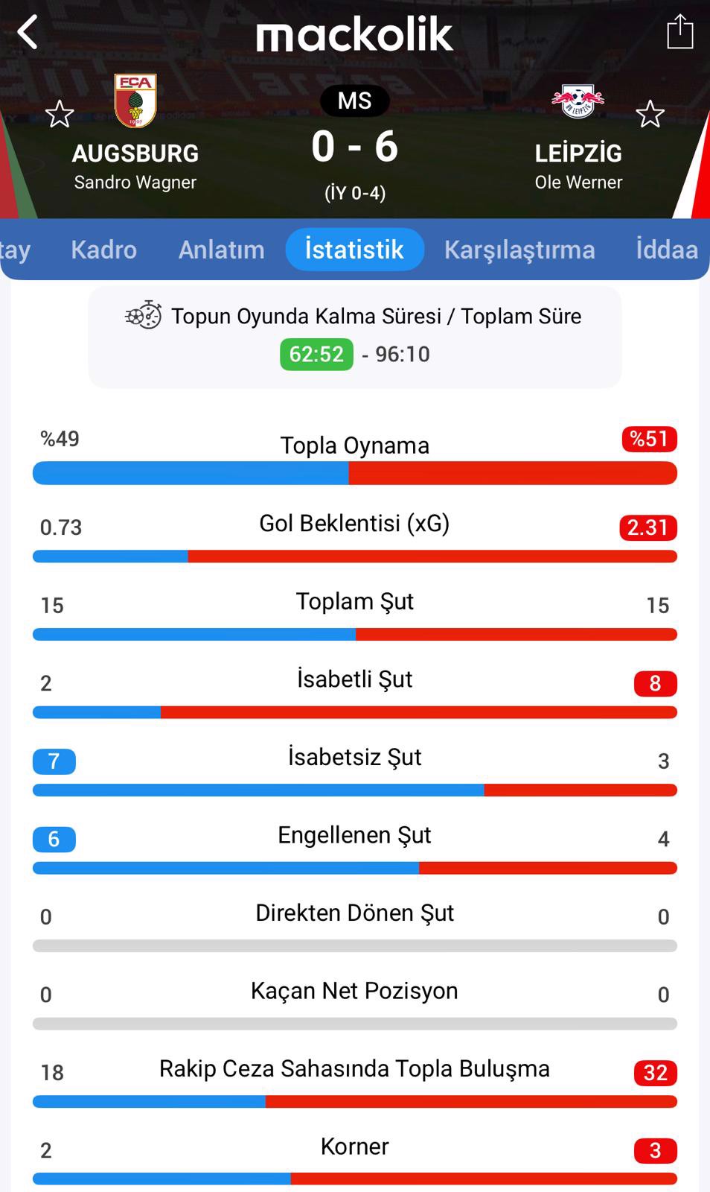
Task: Tap the green 62:52 time badge
Action: coord(316,354)
